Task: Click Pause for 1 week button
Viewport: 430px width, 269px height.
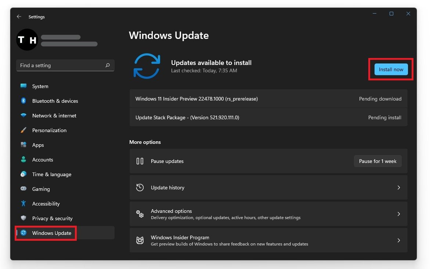Action: [x=377, y=161]
